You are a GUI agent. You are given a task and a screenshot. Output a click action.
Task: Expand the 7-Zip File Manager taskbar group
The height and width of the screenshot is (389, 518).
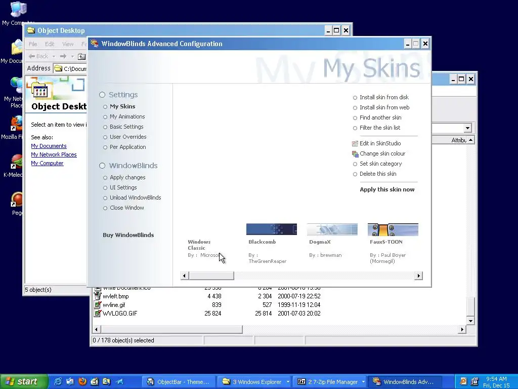pyautogui.click(x=363, y=382)
